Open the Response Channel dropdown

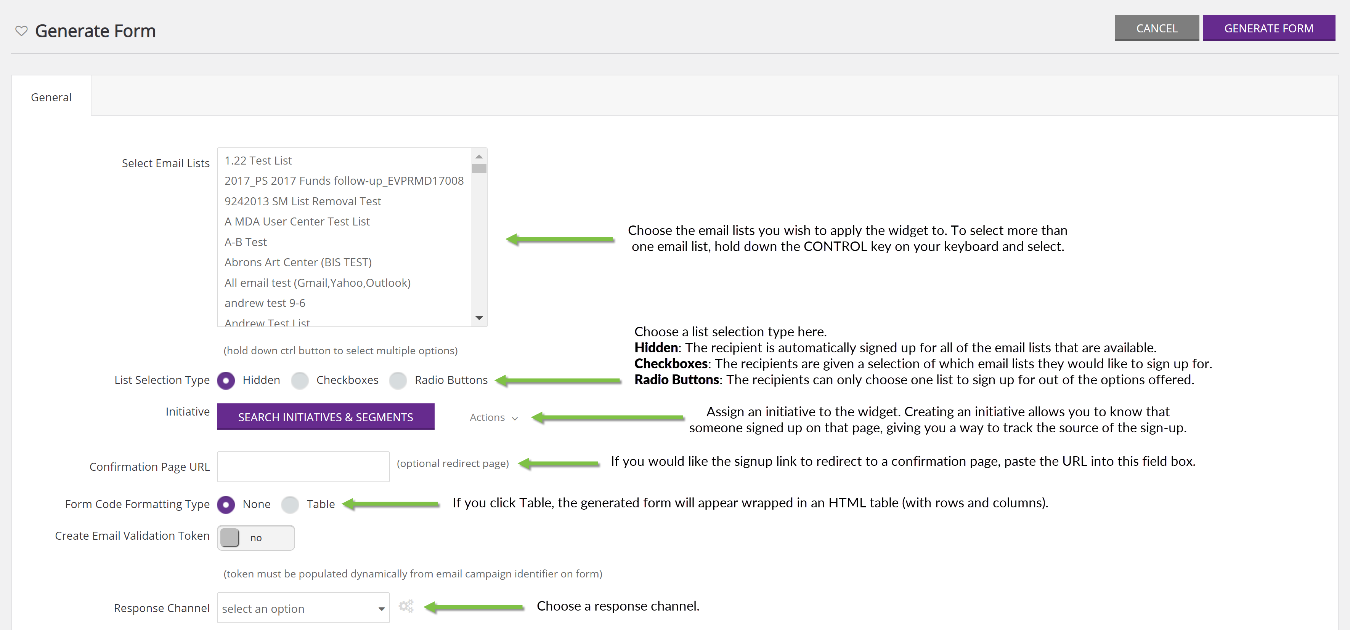pos(303,608)
